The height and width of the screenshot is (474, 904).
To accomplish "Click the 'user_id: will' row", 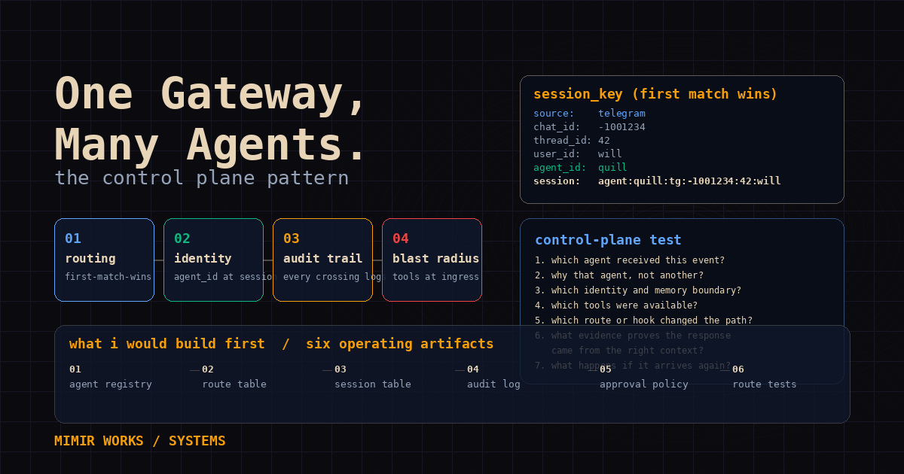I will click(578, 154).
